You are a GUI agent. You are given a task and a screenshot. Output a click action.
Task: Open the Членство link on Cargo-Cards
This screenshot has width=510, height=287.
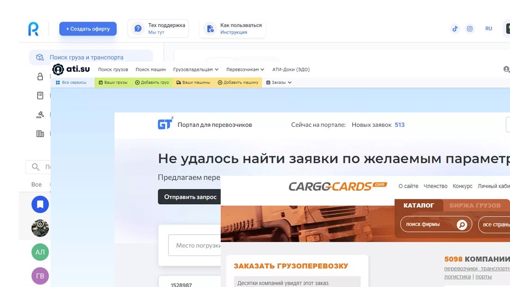click(436, 186)
